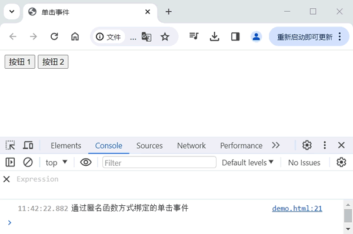Reload the current page
Screen dimensions: 353x234
[x=54, y=36]
